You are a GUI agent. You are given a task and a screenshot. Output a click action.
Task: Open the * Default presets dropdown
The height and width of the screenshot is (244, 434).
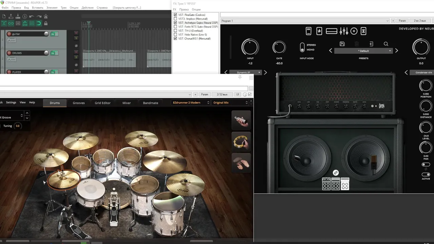click(363, 51)
